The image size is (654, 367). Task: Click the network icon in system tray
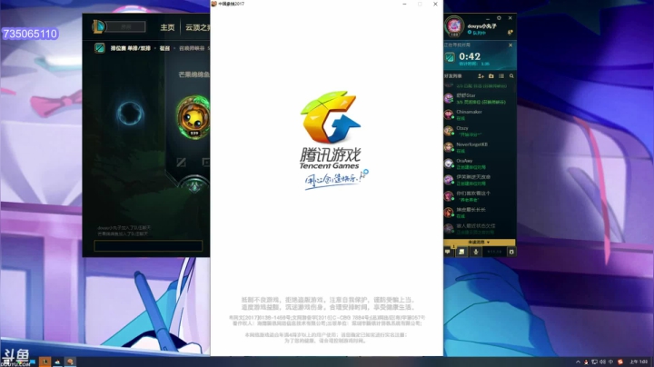[x=594, y=362]
